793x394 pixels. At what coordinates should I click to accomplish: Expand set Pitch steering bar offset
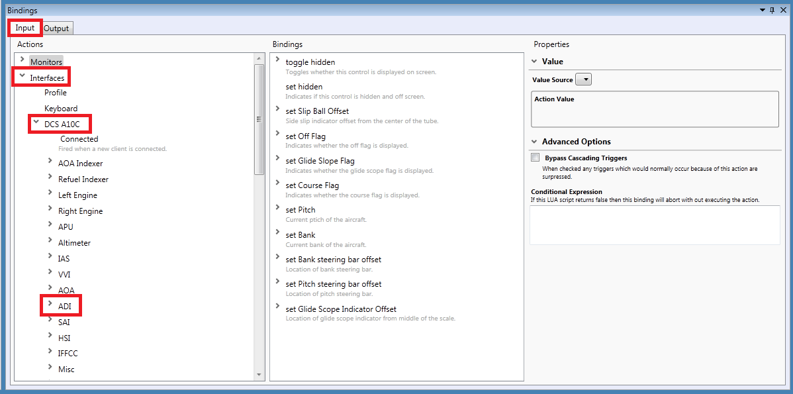(x=277, y=281)
